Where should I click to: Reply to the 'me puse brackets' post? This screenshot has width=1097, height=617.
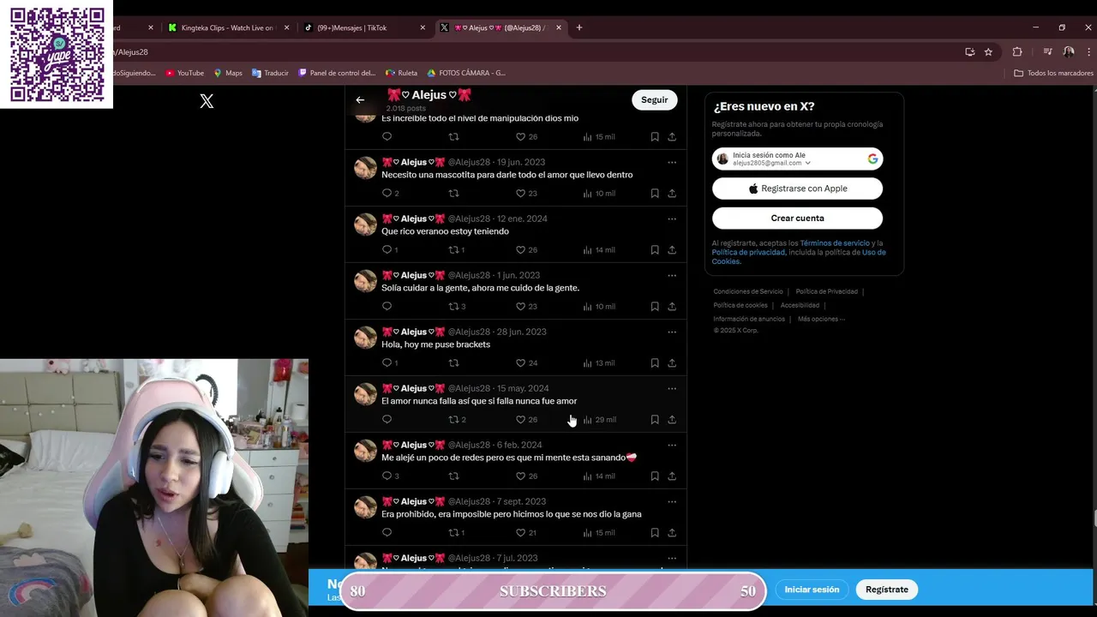tap(387, 363)
